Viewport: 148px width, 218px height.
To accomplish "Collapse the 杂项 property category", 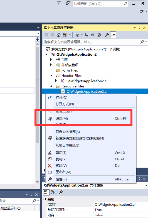I will point(44,199).
